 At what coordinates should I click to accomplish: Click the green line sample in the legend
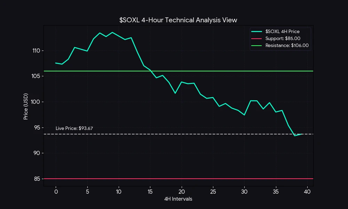pos(256,46)
